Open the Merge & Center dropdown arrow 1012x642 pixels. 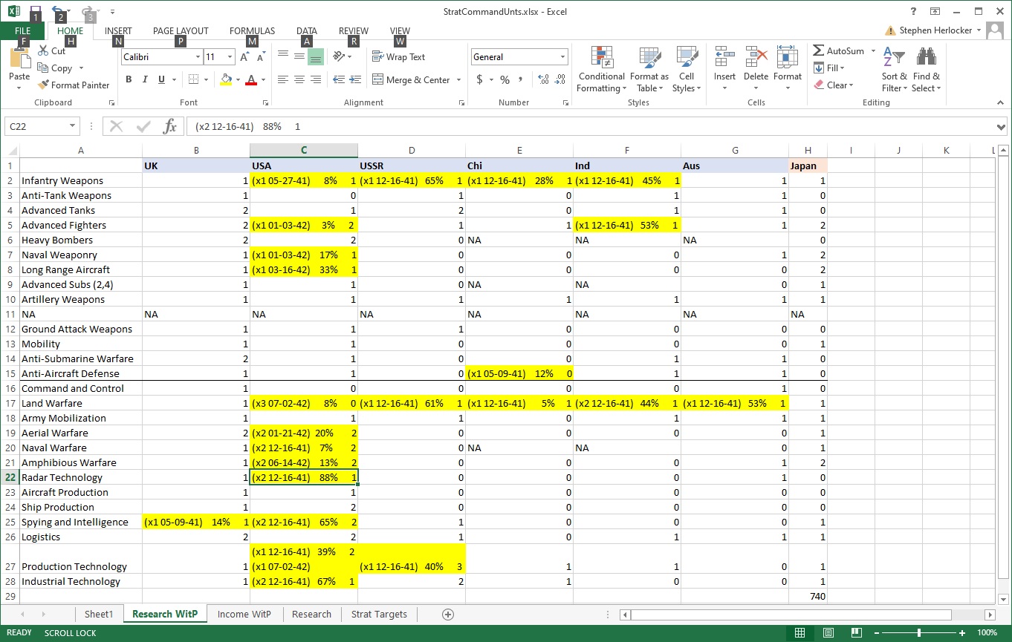[458, 79]
